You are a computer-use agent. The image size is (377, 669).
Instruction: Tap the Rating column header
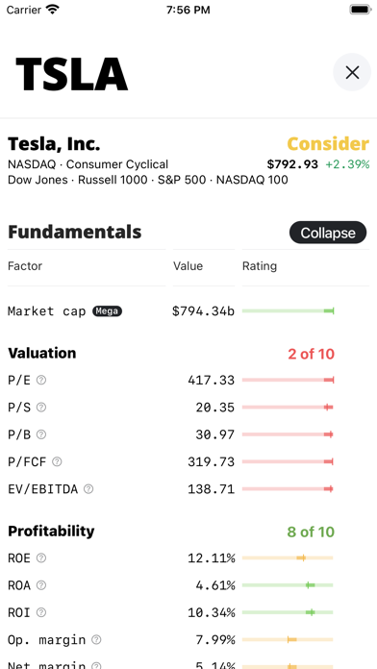coord(260,266)
